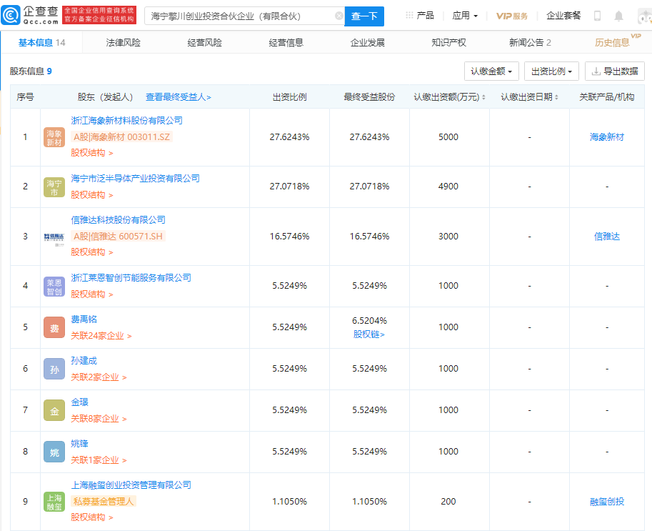Open shareholder 姚锋 profile link
The image size is (652, 531).
tap(79, 444)
